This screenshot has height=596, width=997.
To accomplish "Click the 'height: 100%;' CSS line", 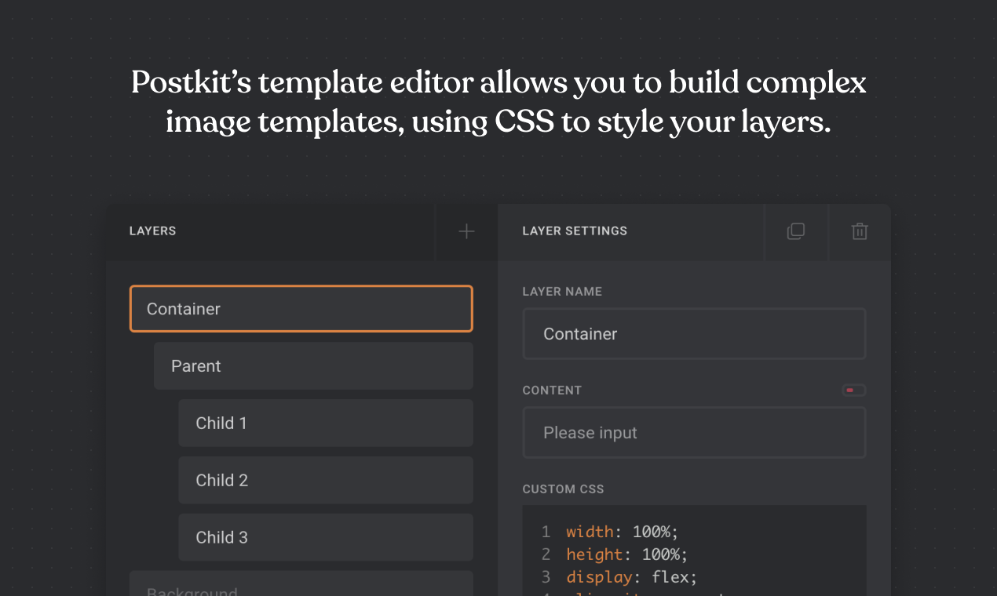I will click(626, 554).
